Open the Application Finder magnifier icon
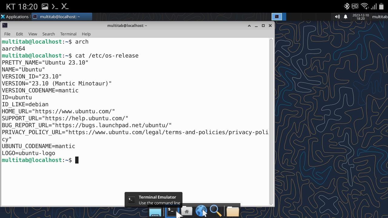 click(x=216, y=211)
